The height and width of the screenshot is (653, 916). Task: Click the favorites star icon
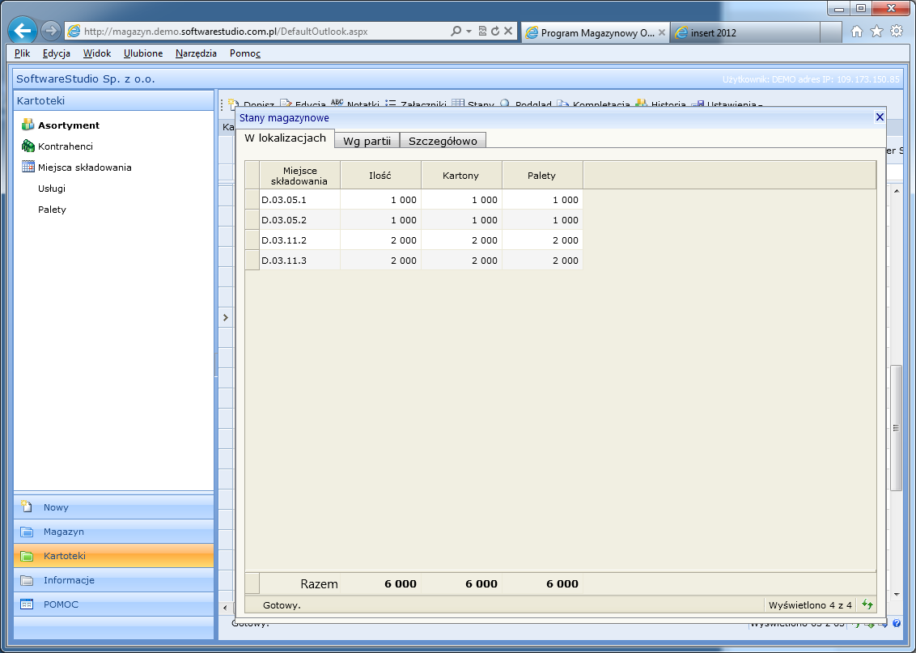pos(876,32)
